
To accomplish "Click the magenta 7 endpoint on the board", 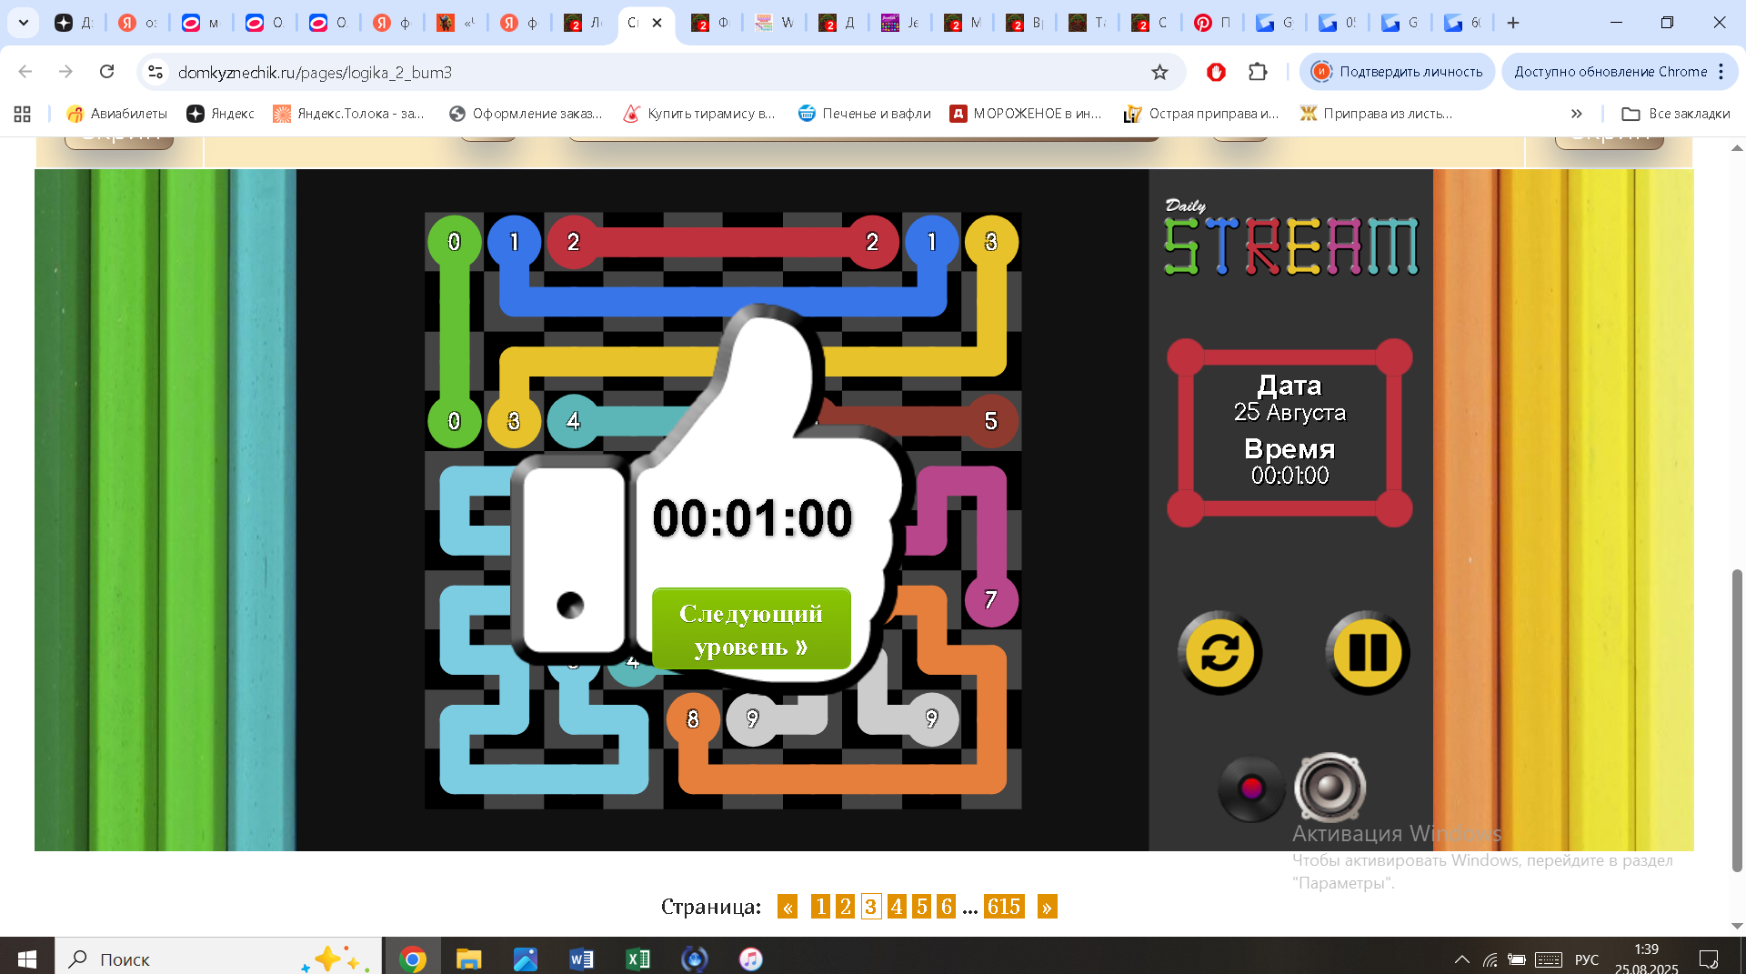I will click(990, 599).
